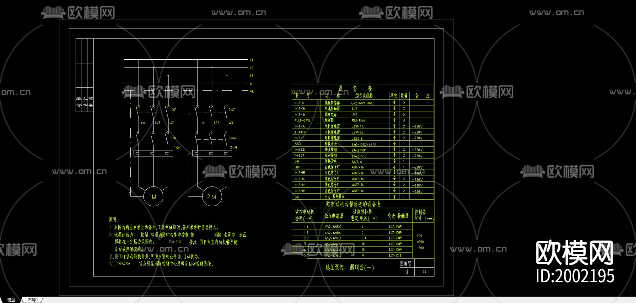This screenshot has width=636, height=303.
Task: Click the 1~2KT symbol cell
Action: [x=299, y=138]
